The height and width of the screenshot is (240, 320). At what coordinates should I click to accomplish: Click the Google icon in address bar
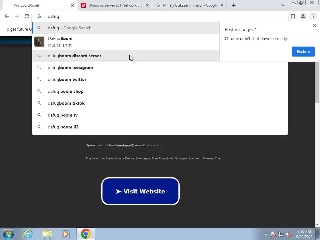[39, 16]
